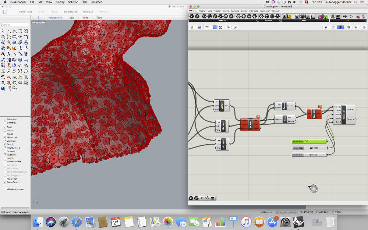Click the middle Number Slider showing 0.250
Image resolution: width=368 pixels, height=230 pixels.
pyautogui.click(x=310, y=148)
